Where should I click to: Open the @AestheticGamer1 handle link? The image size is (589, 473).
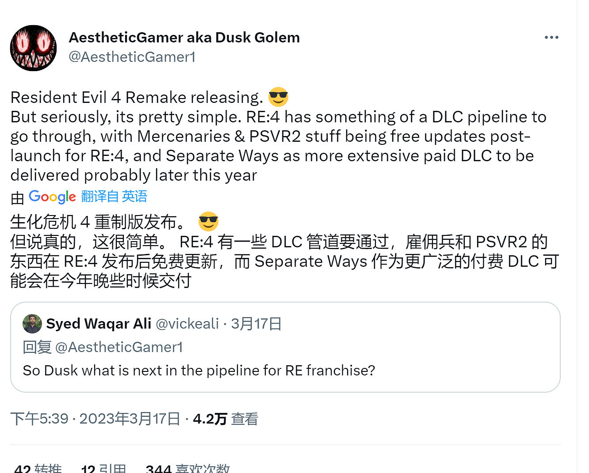click(x=133, y=57)
